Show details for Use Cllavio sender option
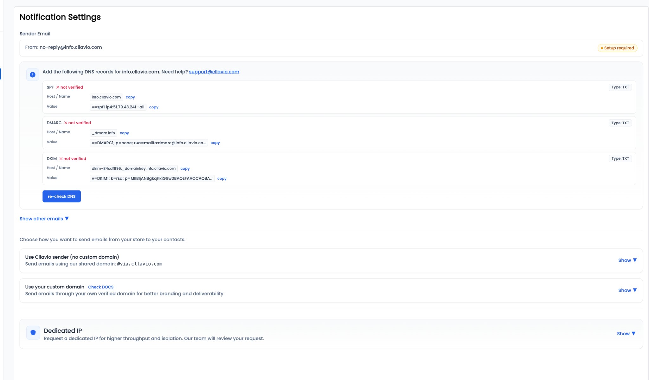 click(627, 260)
